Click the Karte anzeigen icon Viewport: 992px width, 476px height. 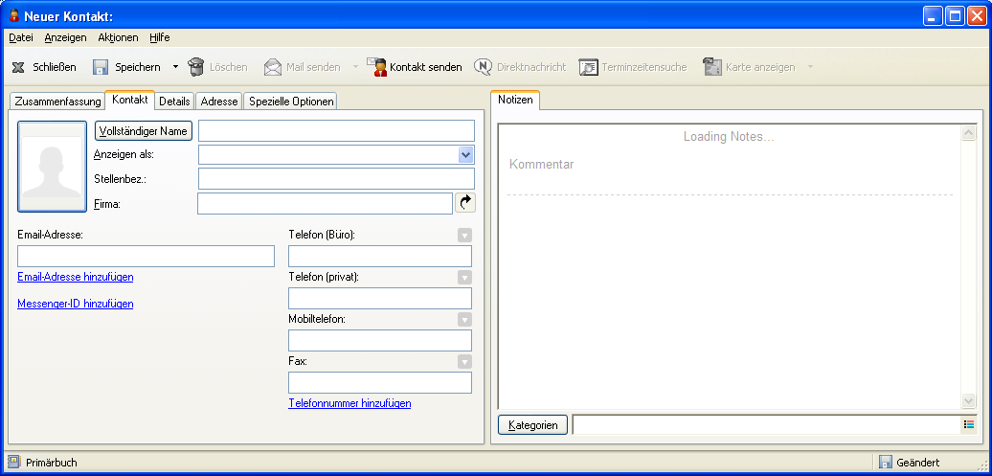tap(712, 66)
